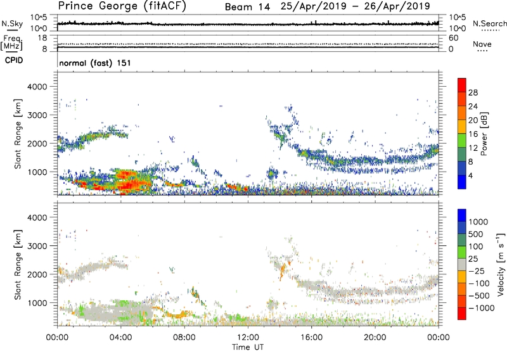The width and height of the screenshot is (507, 351).
Task: Click the '4000' tick on power panel axis
Action: coord(37,87)
